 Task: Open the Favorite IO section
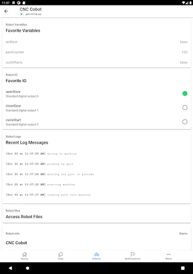pyautogui.click(x=16, y=81)
